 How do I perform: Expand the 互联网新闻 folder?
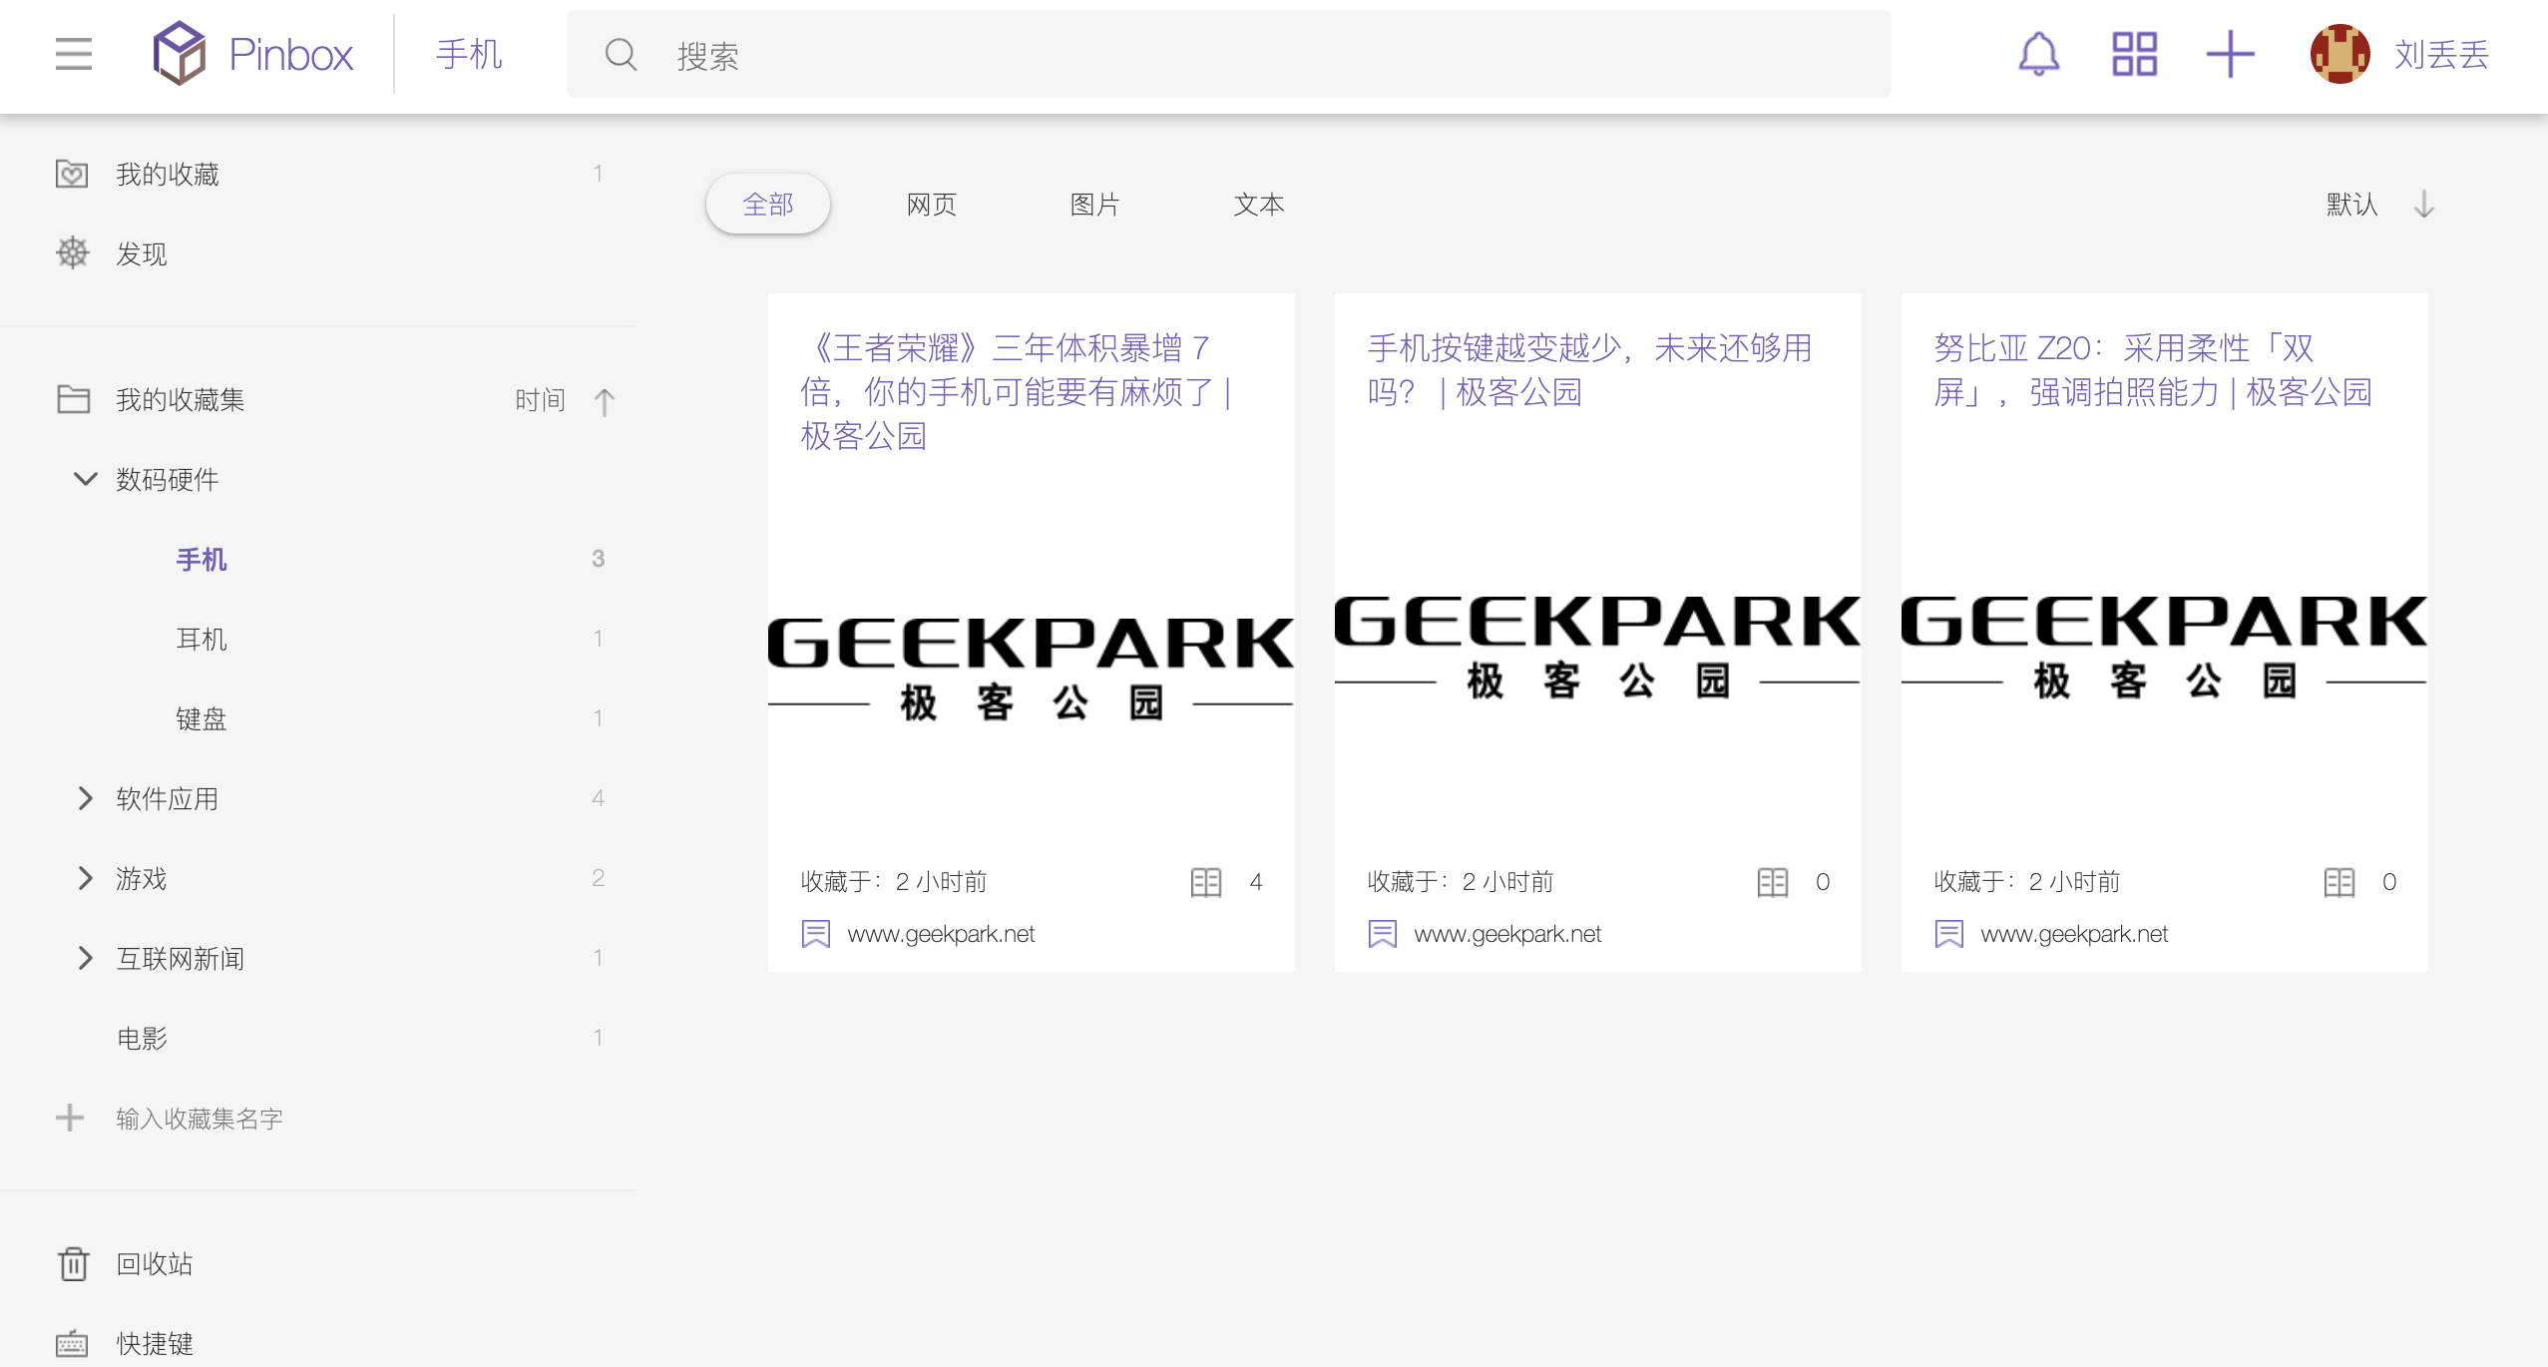click(x=86, y=958)
